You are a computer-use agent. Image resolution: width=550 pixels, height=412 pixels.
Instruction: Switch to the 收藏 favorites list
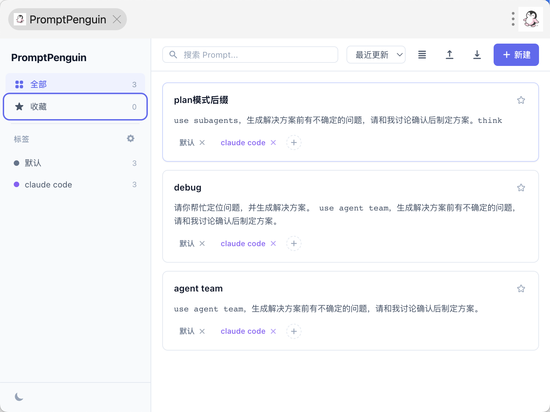[75, 106]
